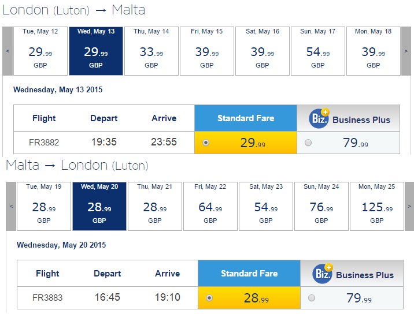Choose Thu, May 14 outbound date tab
Image resolution: width=414 pixels, height=314 pixels.
[151, 51]
